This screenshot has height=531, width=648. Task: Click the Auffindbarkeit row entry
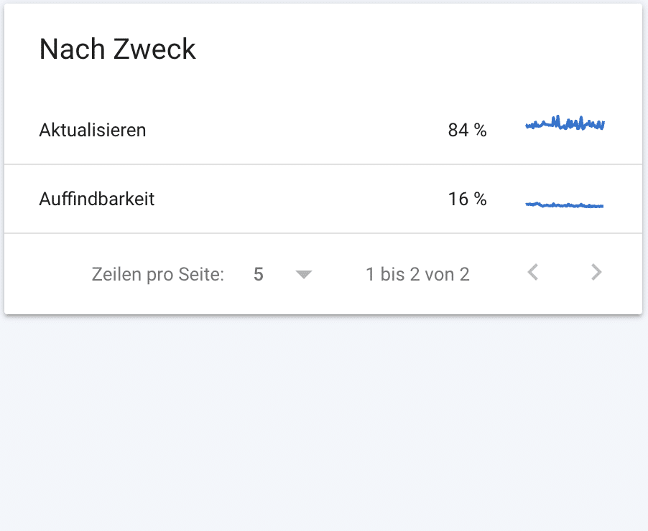(96, 199)
